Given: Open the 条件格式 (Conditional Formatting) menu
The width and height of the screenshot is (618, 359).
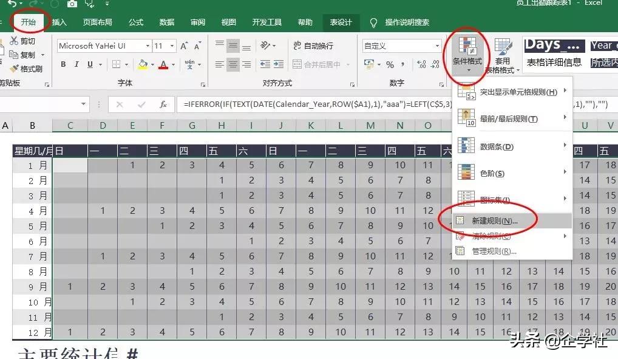Looking at the screenshot, I should [x=467, y=55].
